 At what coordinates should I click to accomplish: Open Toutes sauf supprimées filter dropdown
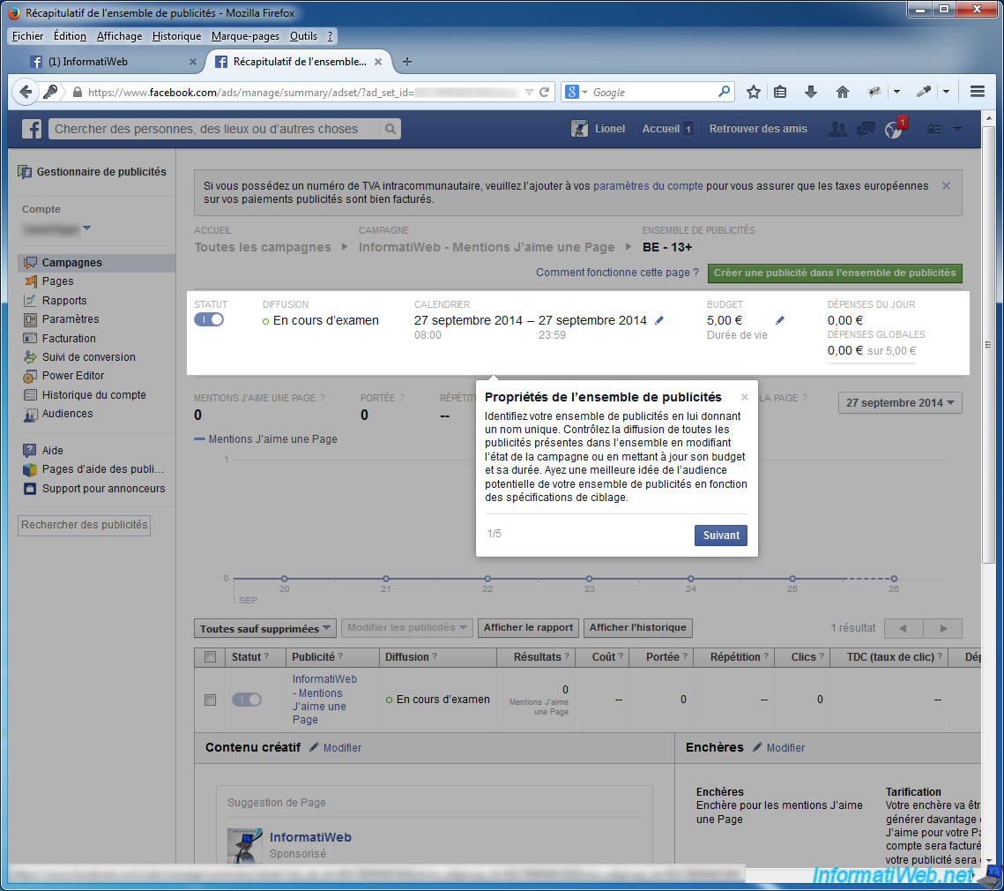click(264, 628)
